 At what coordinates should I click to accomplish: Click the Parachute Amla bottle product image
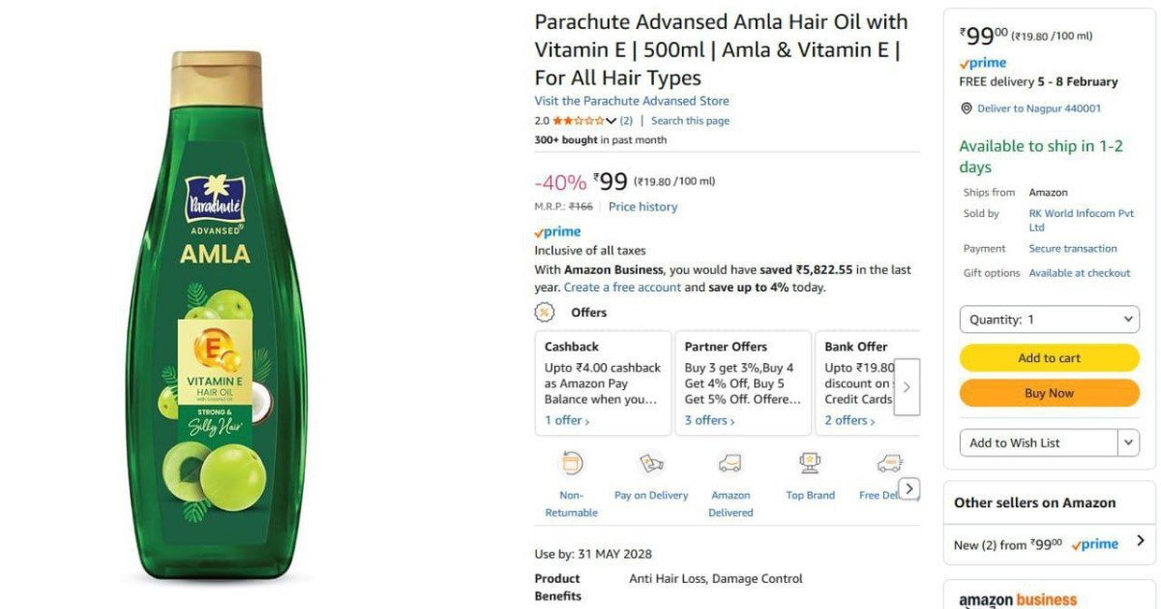click(x=218, y=315)
